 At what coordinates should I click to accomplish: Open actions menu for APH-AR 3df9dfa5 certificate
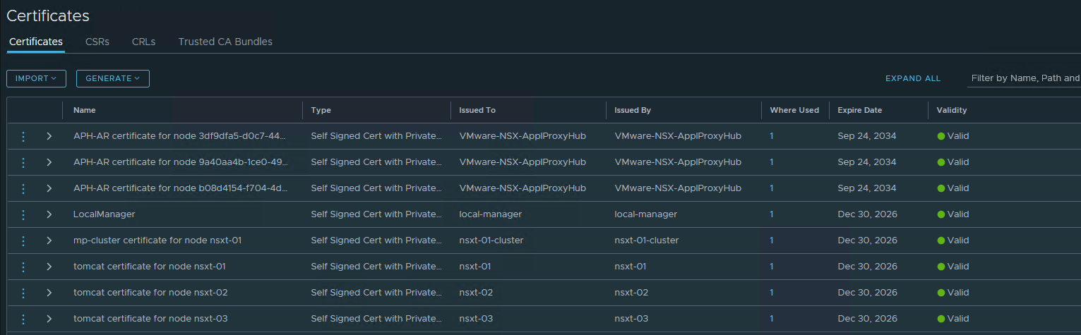23,136
